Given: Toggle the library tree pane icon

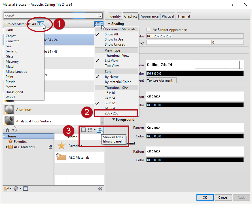Looking at the screenshot, I should tap(83, 130).
